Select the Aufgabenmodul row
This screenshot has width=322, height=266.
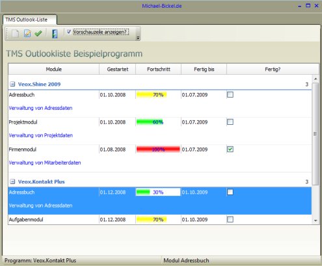point(160,219)
